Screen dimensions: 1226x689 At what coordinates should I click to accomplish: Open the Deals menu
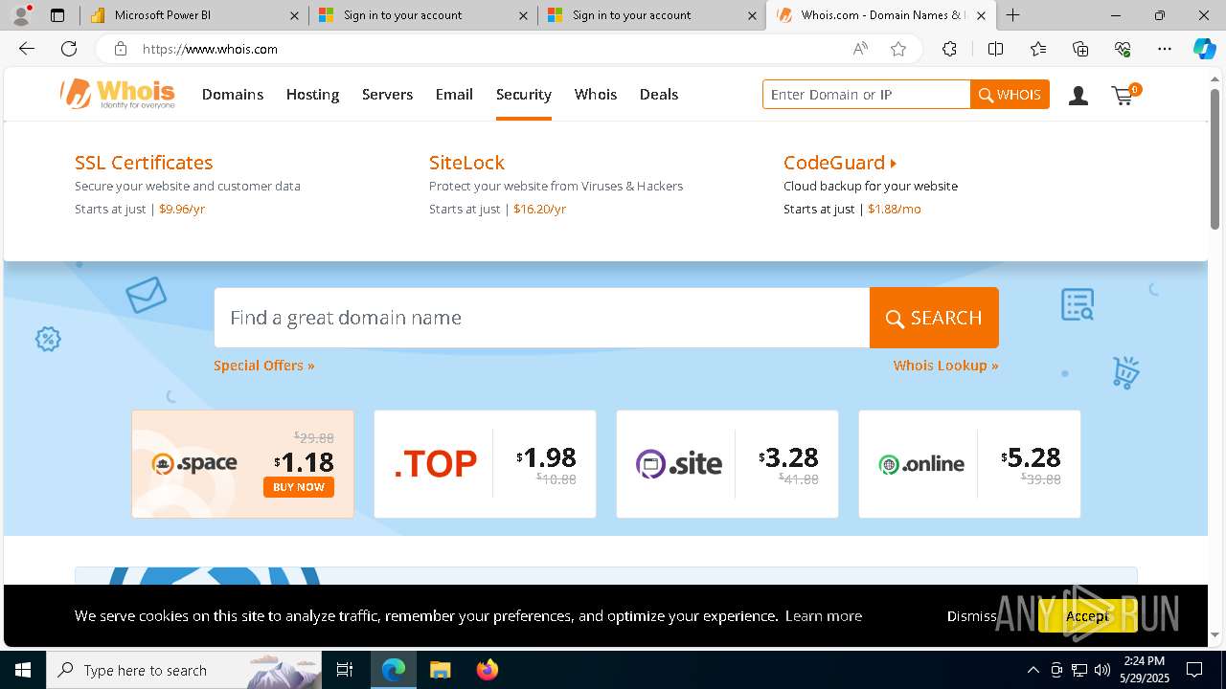659,94
